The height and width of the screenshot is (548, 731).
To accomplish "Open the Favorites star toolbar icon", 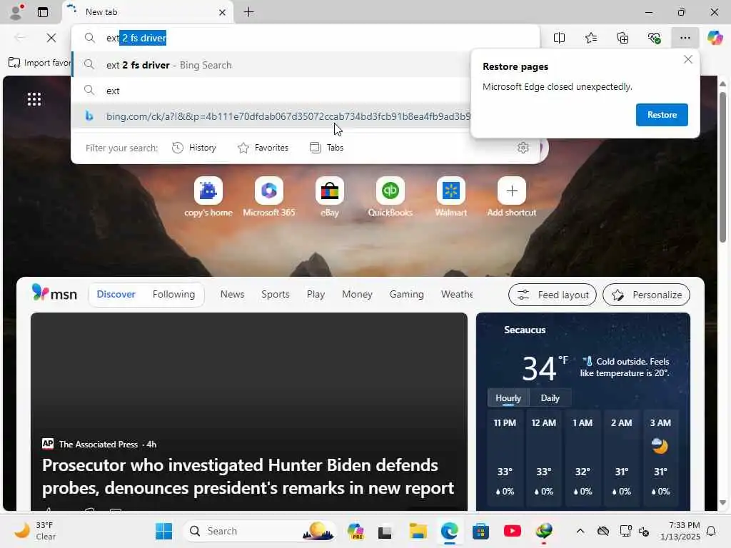I will pos(590,38).
